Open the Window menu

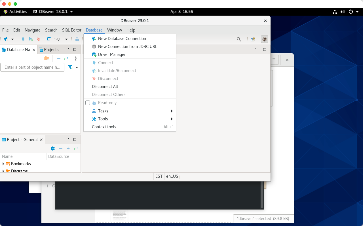[x=115, y=30]
